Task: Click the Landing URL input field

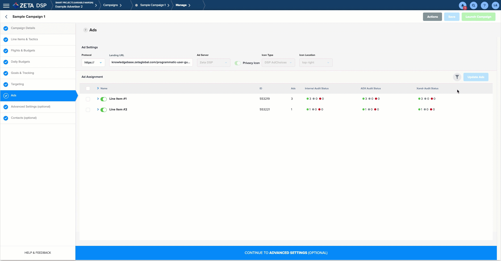Action: coord(151,62)
